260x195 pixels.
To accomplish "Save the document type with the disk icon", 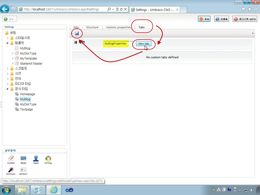I will [77, 33].
